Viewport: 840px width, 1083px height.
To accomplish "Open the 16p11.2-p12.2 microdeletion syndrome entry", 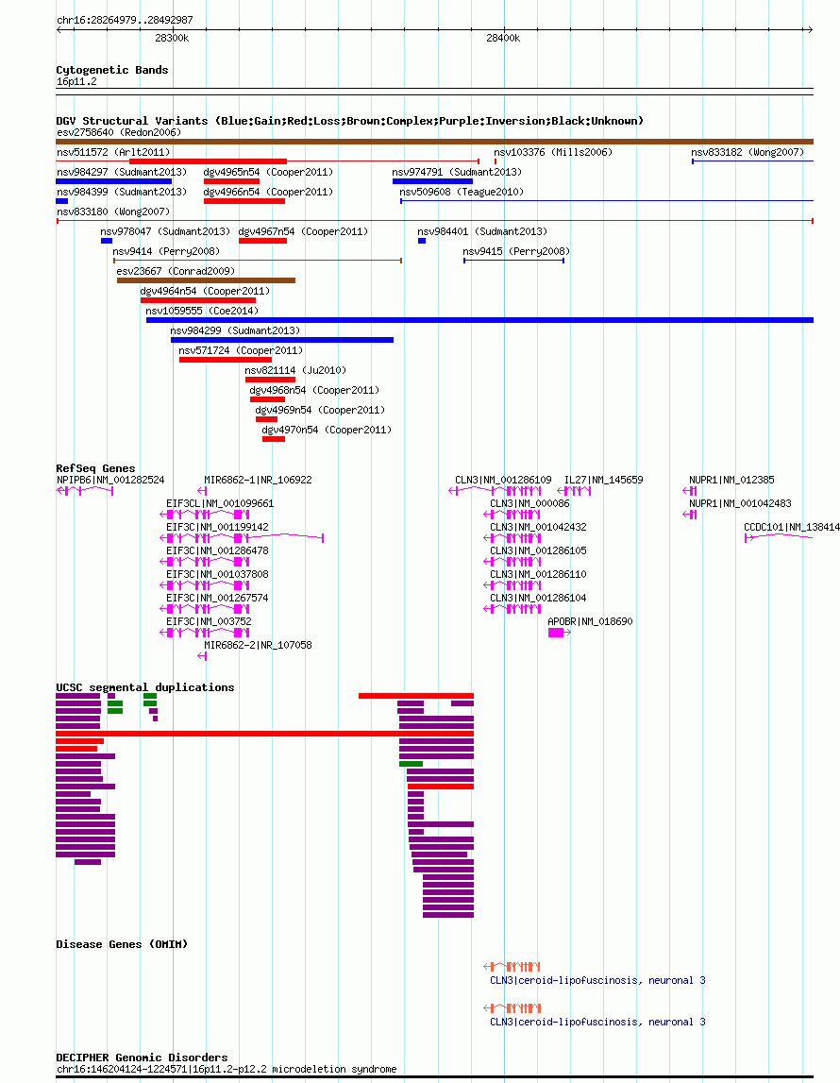I will pyautogui.click(x=227, y=1069).
